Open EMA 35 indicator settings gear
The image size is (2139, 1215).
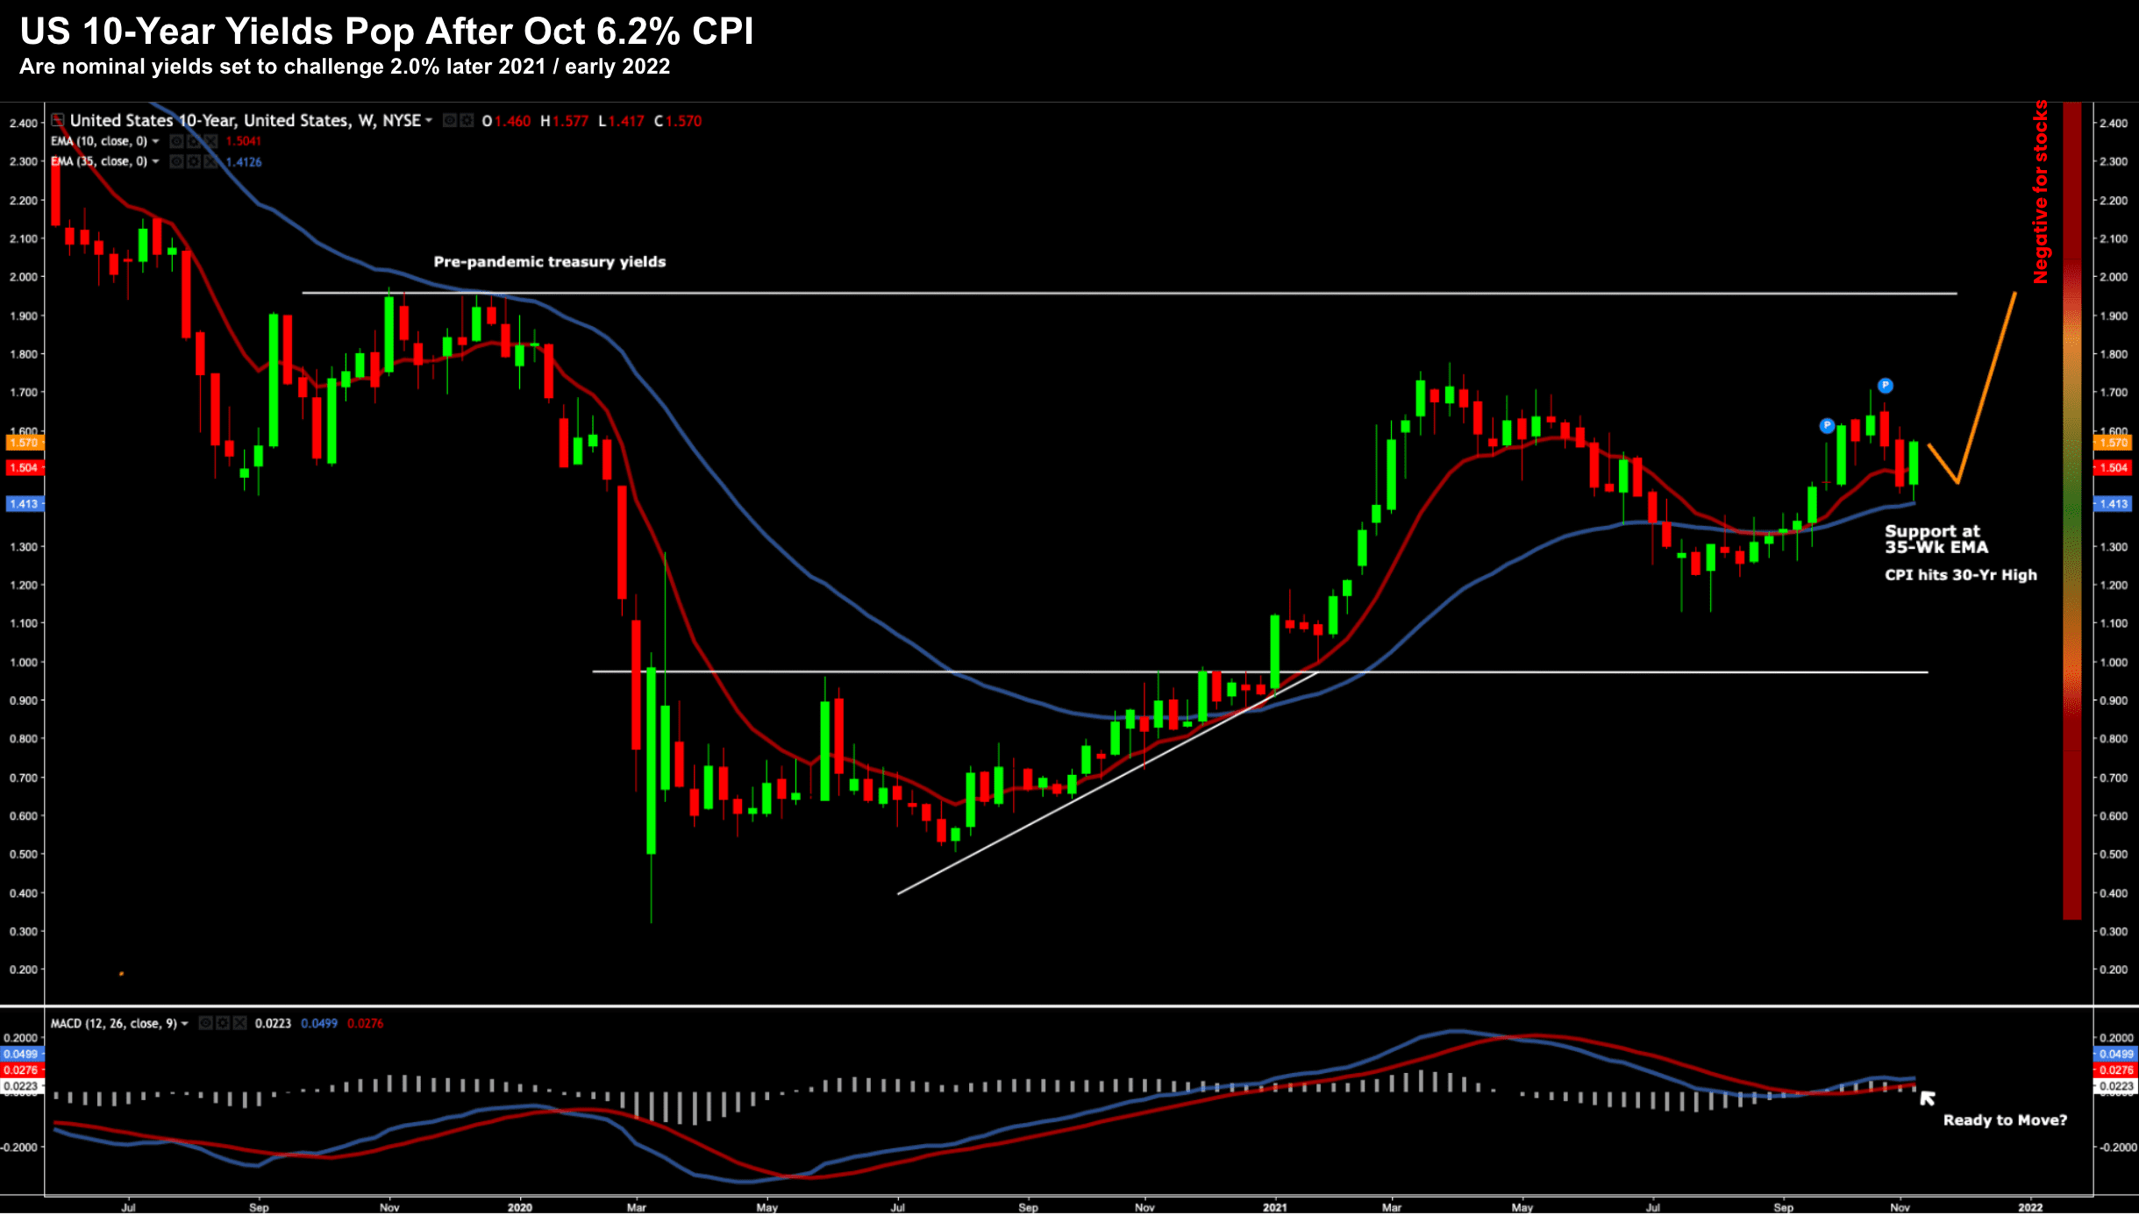coord(194,161)
